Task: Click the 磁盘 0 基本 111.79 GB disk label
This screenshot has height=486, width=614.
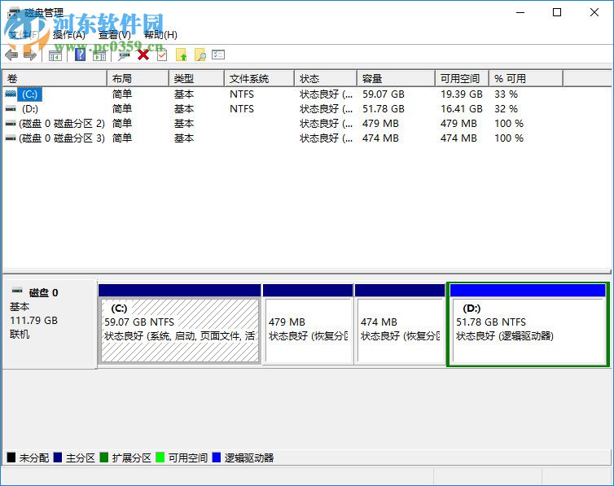Action: pyautogui.click(x=50, y=324)
